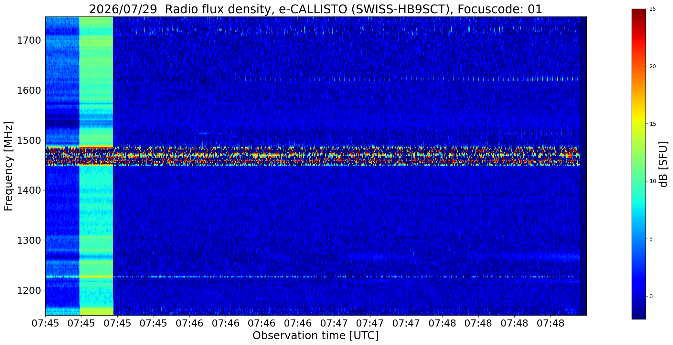Click the 1400 frequency tick label
Viewport: 673px width, 345px height.
29,190
